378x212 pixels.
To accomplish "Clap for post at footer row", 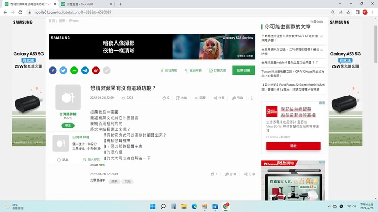I will pos(214,174).
